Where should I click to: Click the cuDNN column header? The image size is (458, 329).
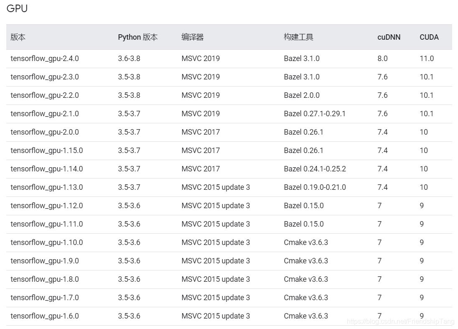pyautogui.click(x=389, y=37)
